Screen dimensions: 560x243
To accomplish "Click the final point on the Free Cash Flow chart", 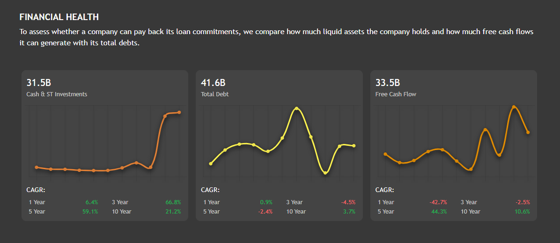I will 528,132.
